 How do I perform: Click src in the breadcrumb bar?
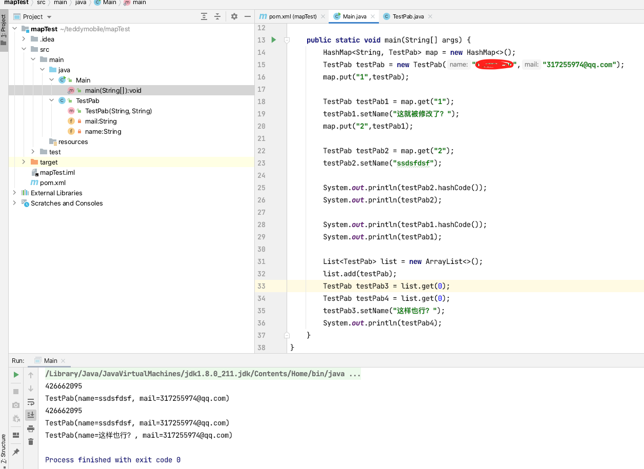pyautogui.click(x=41, y=3)
